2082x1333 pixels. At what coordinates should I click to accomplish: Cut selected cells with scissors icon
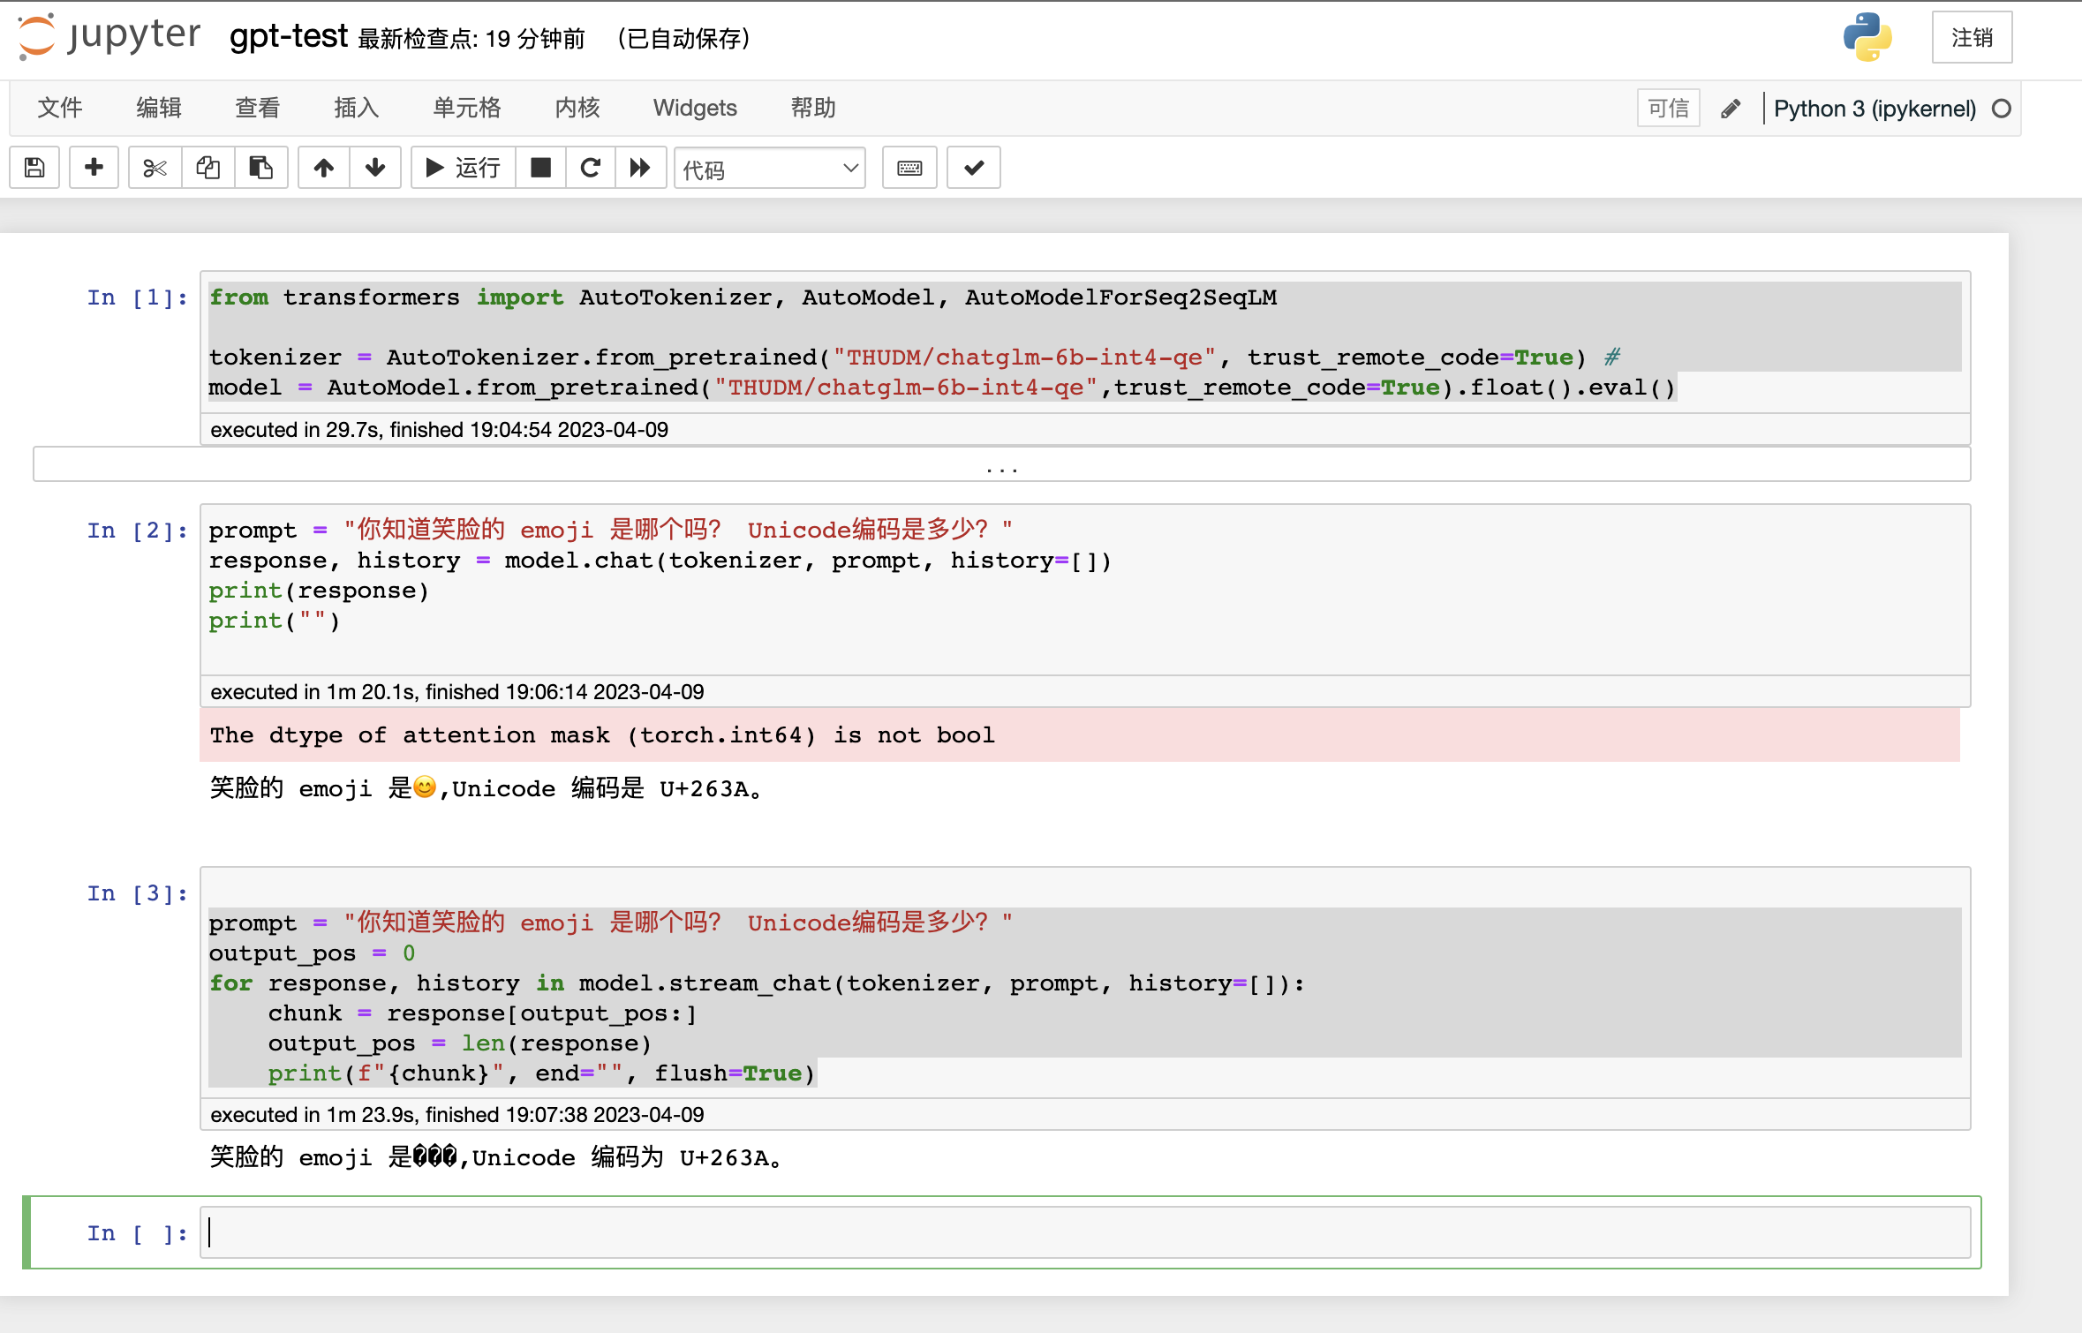pos(155,168)
